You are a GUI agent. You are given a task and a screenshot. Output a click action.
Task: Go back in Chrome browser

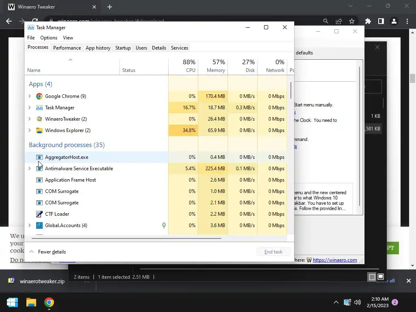coord(9,21)
